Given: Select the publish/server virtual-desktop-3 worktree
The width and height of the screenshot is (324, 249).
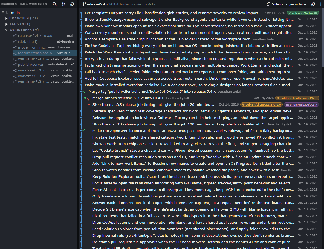Looking at the screenshot, I should [x=44, y=64].
